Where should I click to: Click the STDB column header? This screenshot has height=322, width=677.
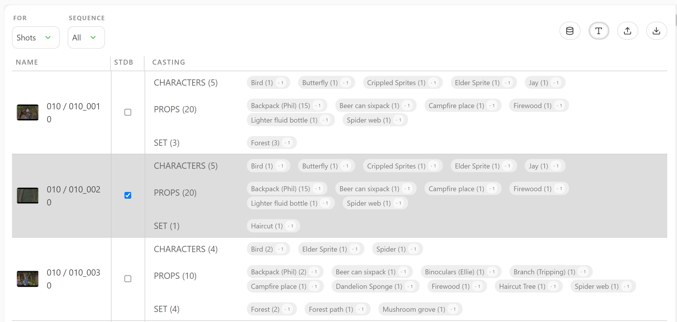point(123,62)
